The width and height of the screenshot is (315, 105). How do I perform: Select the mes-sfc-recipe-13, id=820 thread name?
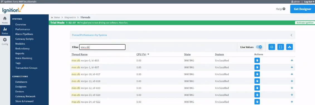[86, 95]
